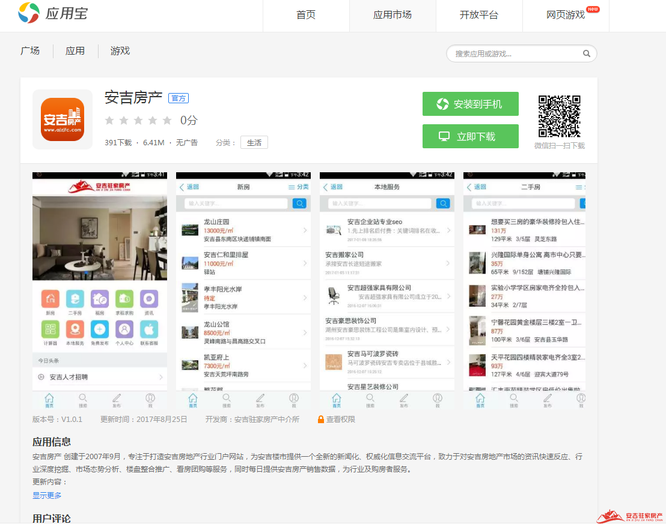Select the 游戏 sub-navigation item
This screenshot has height=524, width=666.
120,51
